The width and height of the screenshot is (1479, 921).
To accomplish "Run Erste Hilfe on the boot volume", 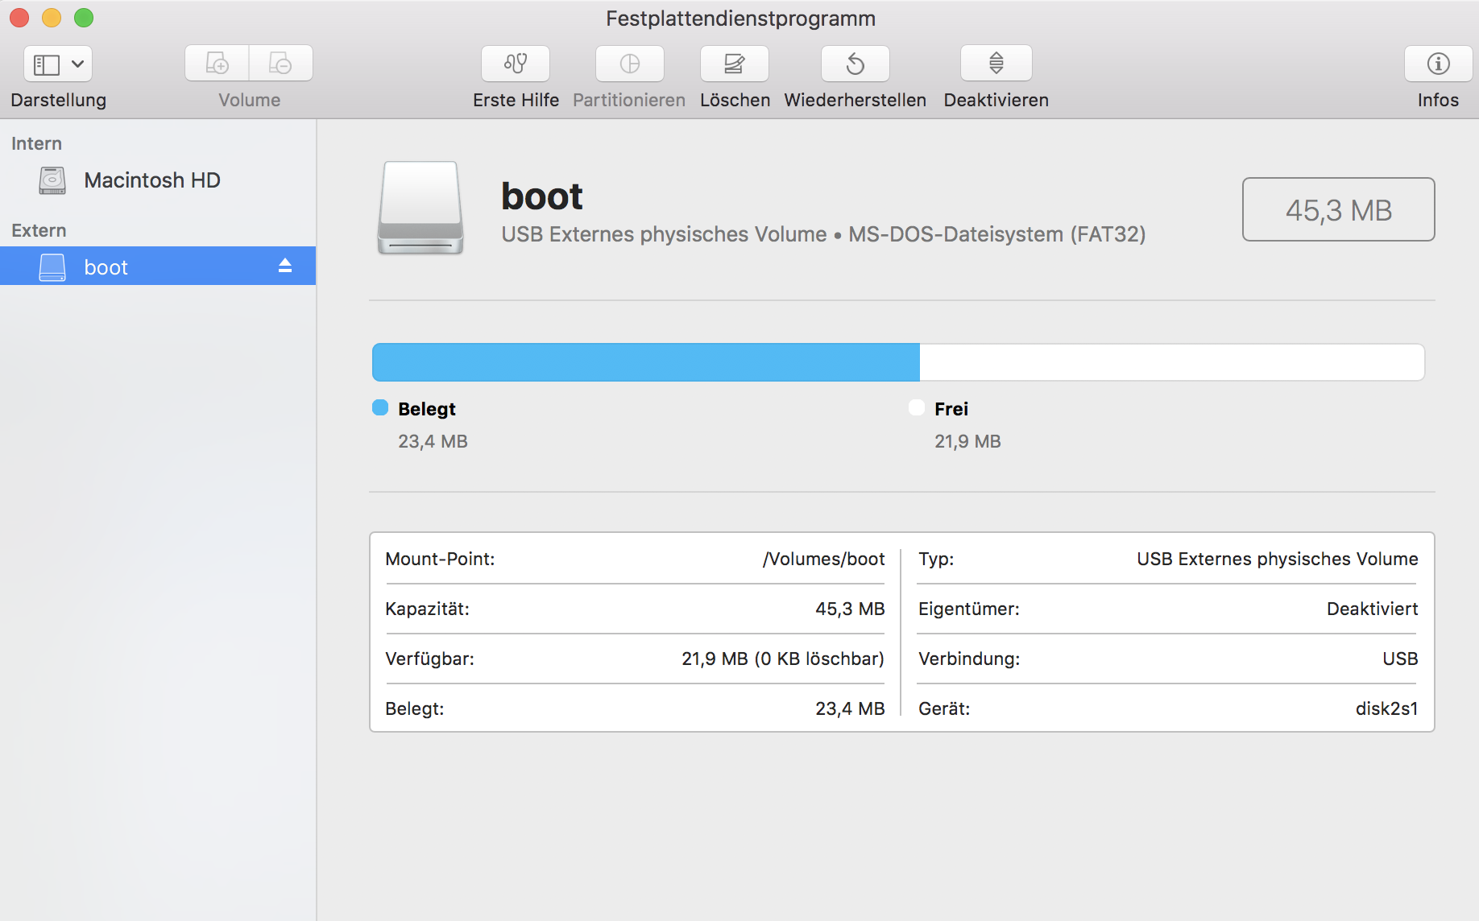I will pyautogui.click(x=516, y=64).
